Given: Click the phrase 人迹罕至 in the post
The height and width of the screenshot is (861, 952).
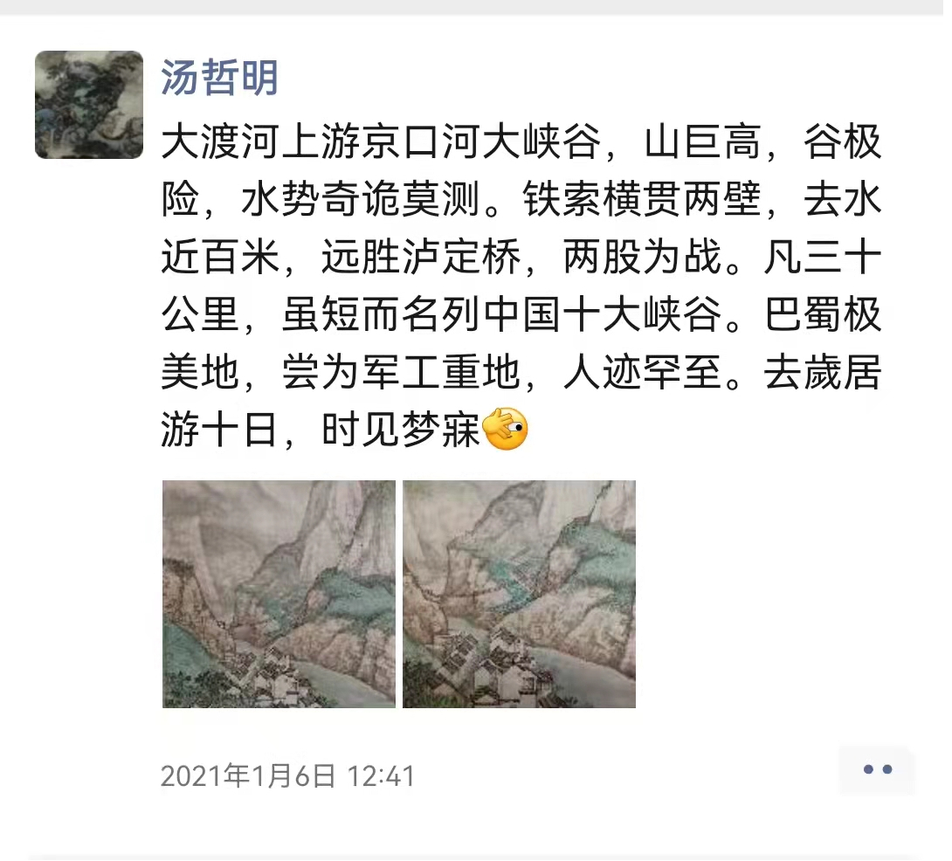Looking at the screenshot, I should [642, 372].
